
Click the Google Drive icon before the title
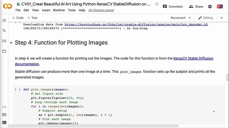click(x=18, y=4)
